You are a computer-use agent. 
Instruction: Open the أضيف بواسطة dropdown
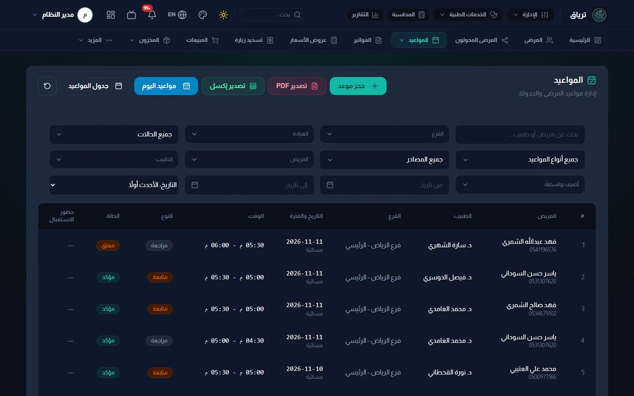click(520, 185)
